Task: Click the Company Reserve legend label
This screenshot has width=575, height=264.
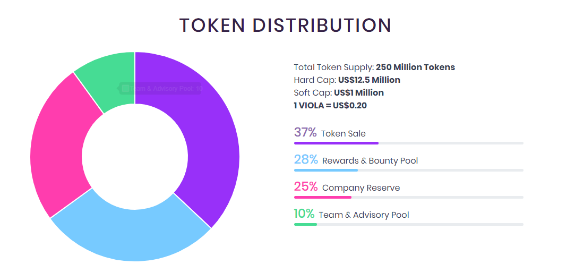Action: tap(361, 188)
